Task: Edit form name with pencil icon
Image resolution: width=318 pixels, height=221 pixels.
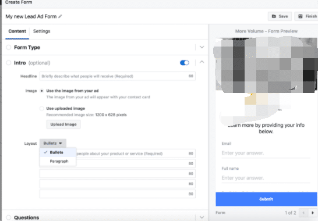Action: pos(60,16)
